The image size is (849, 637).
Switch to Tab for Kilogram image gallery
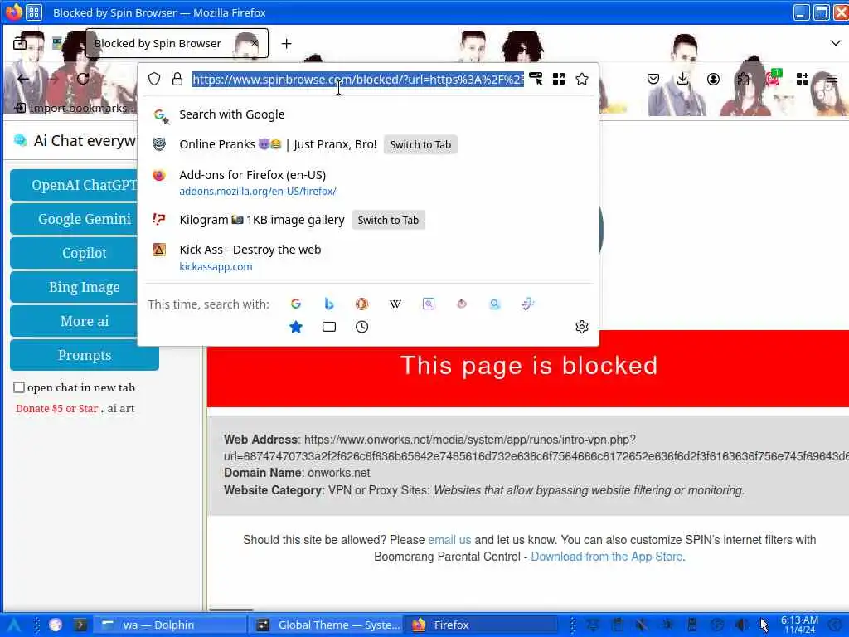388,220
